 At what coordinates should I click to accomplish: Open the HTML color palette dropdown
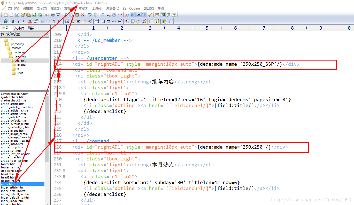click(x=35, y=21)
